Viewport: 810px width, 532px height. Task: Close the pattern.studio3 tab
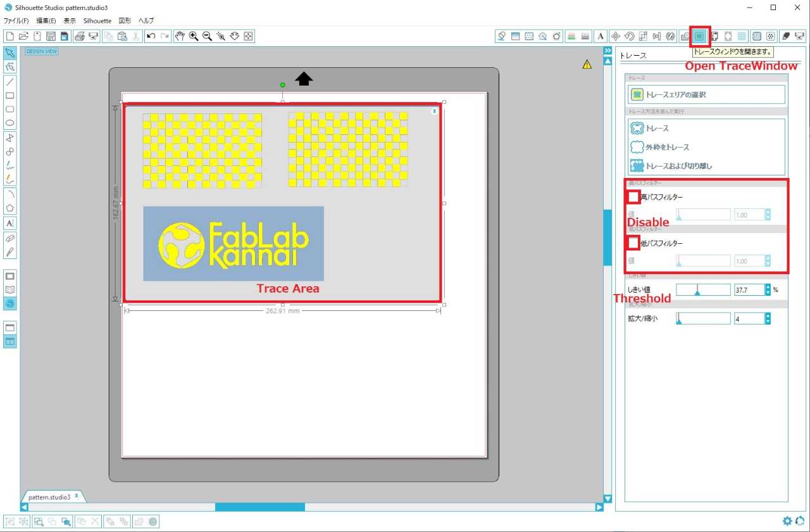point(77,495)
